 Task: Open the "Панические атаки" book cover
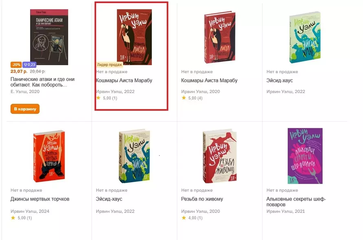click(49, 37)
